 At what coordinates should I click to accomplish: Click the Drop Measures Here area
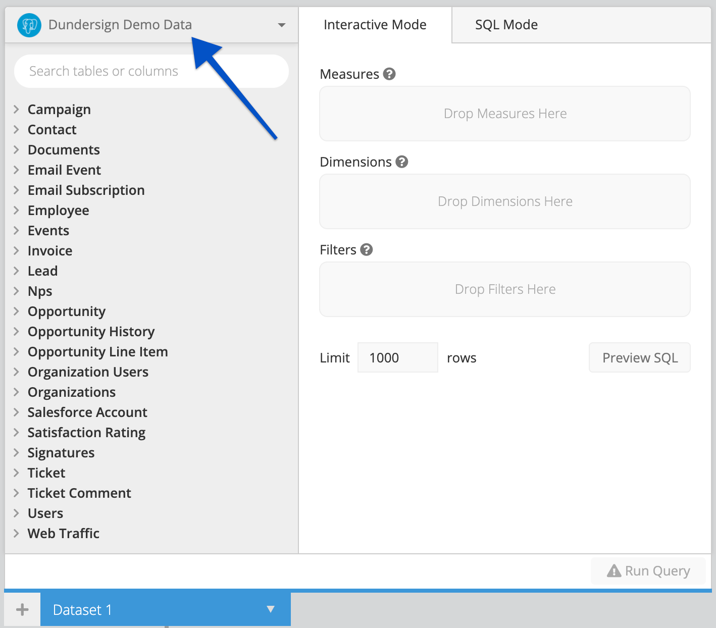(x=505, y=114)
